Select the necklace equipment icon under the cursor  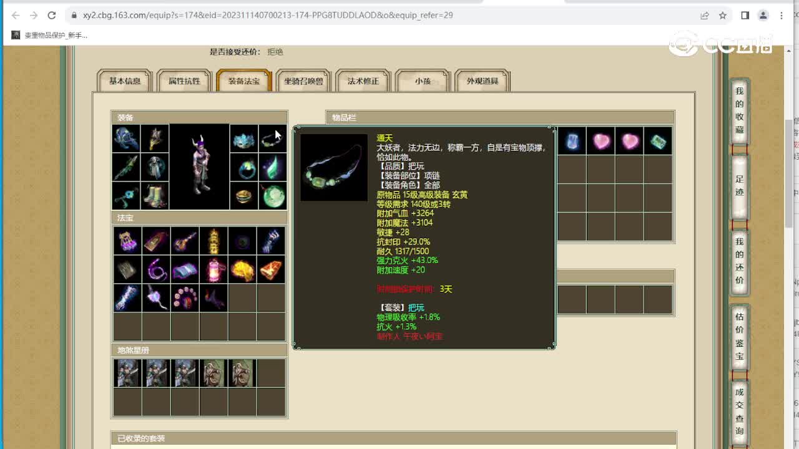(272, 138)
